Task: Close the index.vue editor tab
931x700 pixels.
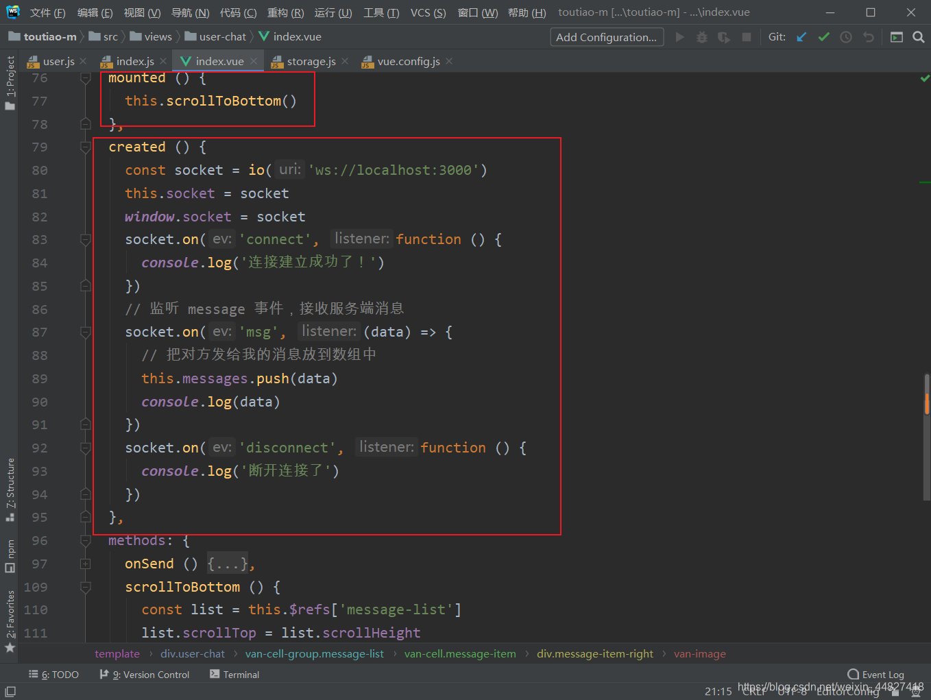Action: 253,61
